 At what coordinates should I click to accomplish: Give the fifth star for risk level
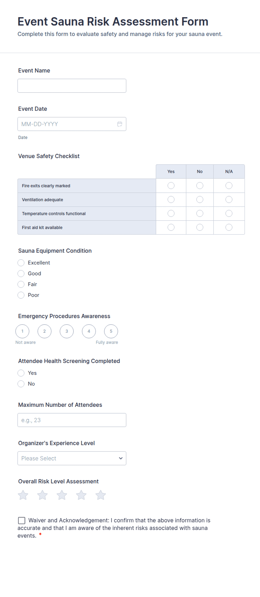point(101,495)
